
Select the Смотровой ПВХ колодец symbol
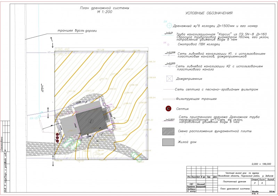(168, 45)
